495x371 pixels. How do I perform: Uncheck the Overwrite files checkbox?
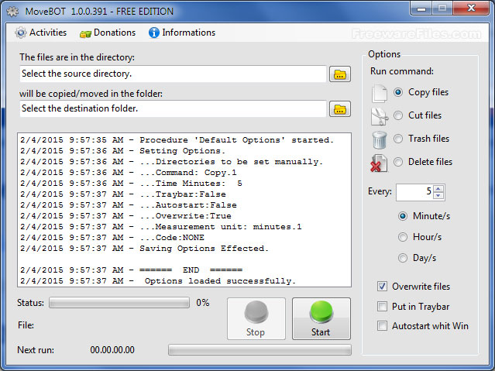click(383, 286)
